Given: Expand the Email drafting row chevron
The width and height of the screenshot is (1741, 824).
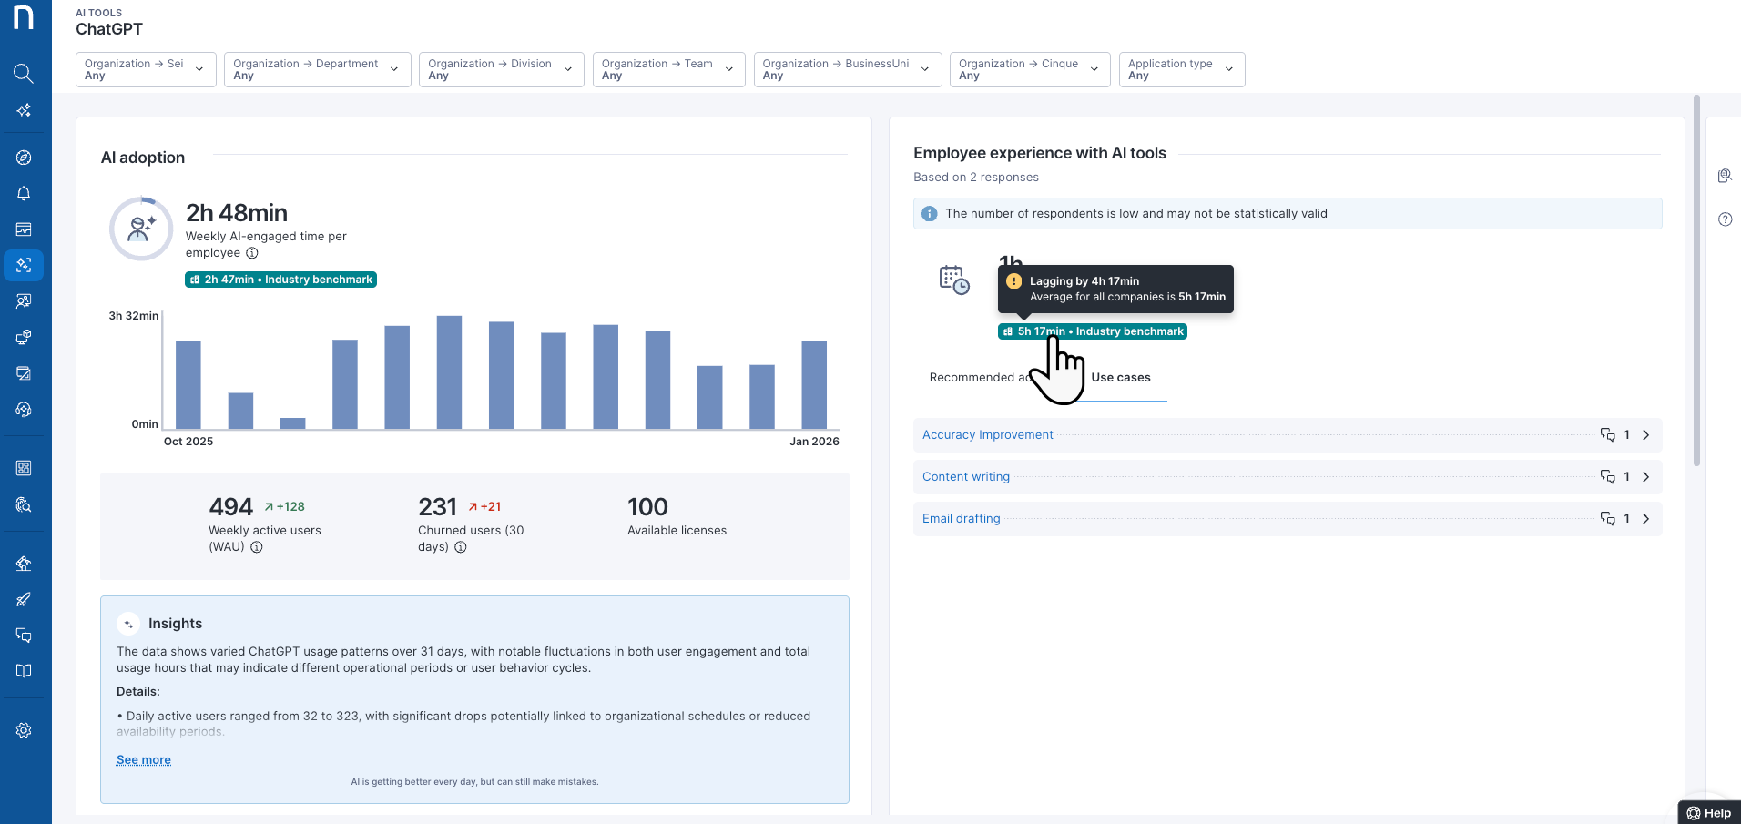Looking at the screenshot, I should tap(1645, 519).
